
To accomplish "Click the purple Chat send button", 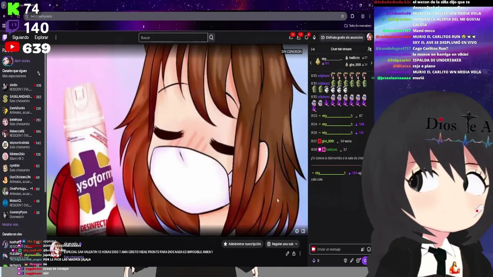I will (x=365, y=260).
